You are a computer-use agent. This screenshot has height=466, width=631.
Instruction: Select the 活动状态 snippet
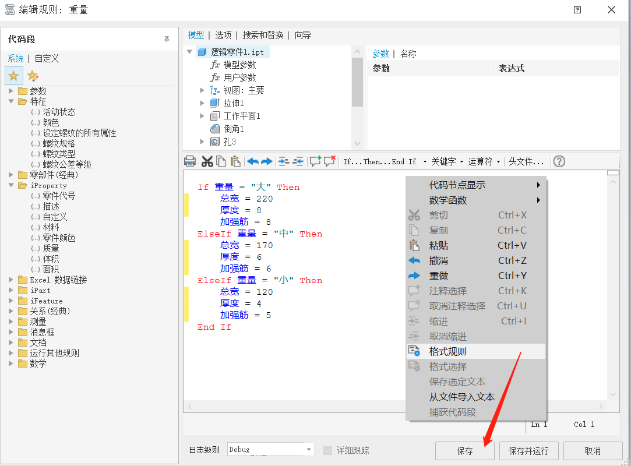tap(59, 112)
